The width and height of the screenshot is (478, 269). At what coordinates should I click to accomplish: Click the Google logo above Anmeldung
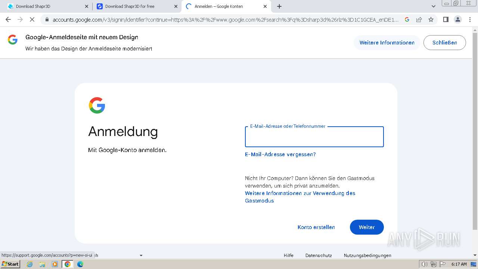point(97,105)
